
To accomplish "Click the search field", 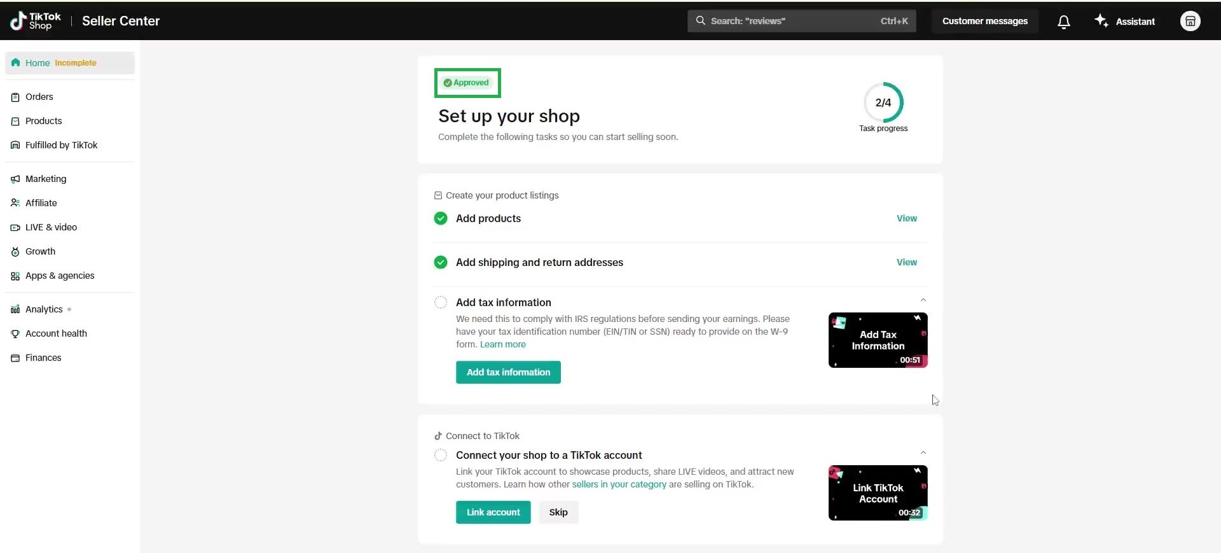I will (801, 21).
